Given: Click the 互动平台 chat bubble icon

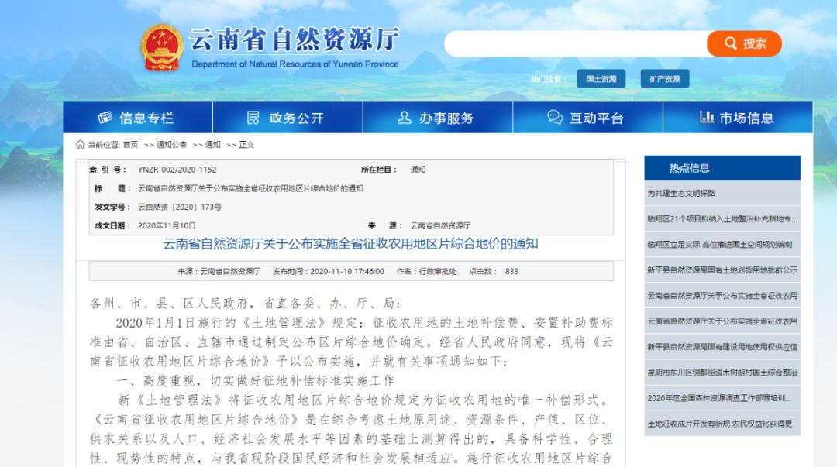Looking at the screenshot, I should pyautogui.click(x=554, y=118).
